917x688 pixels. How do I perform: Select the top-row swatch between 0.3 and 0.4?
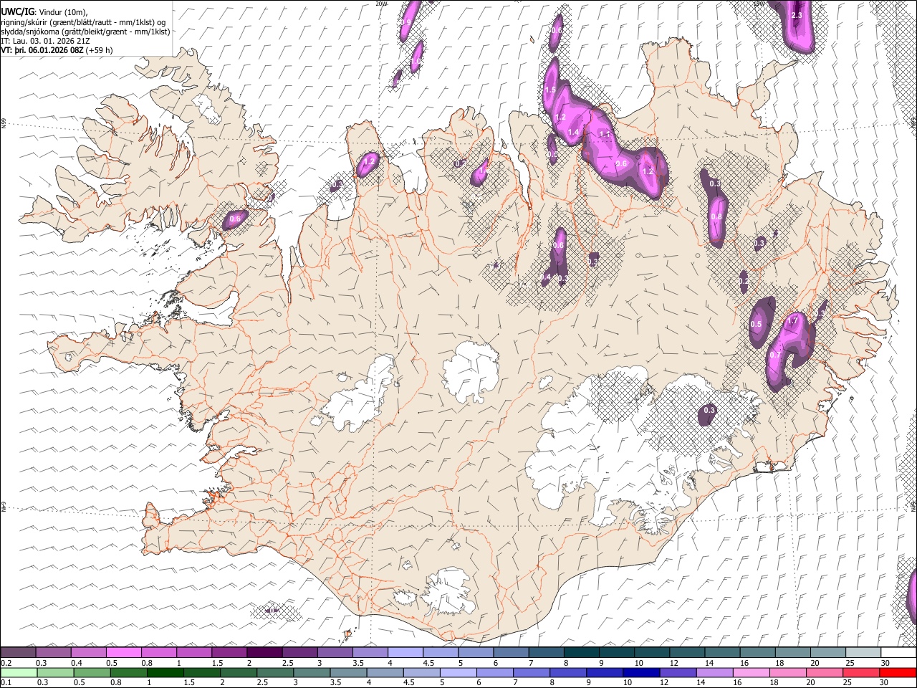click(53, 653)
